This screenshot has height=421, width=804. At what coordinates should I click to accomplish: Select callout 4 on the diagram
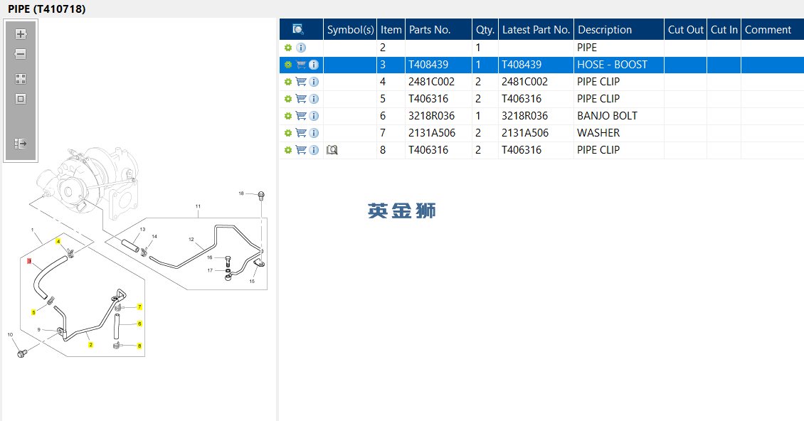[58, 241]
